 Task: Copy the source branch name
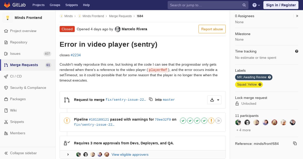(x=151, y=99)
